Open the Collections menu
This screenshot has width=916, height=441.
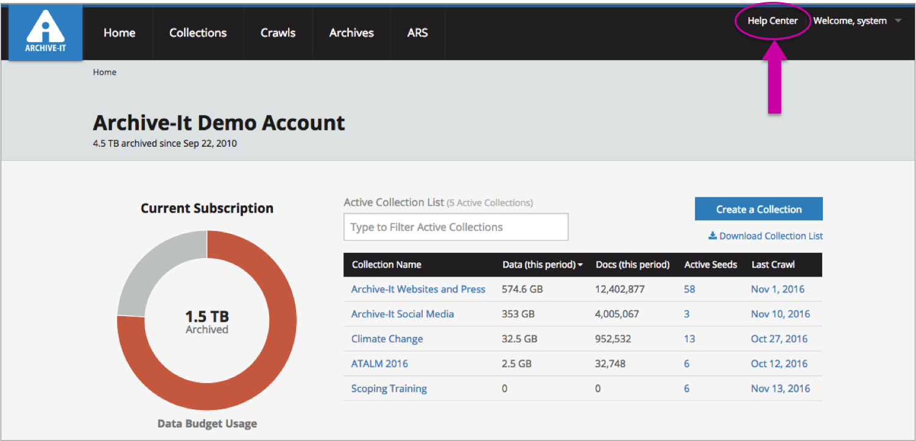[x=198, y=33]
